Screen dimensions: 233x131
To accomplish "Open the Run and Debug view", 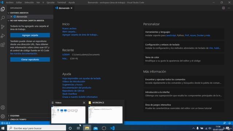I will (x=3, y=36).
